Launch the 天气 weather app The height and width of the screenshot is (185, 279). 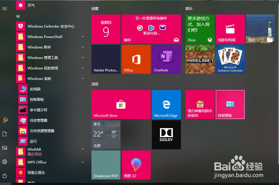point(51,5)
